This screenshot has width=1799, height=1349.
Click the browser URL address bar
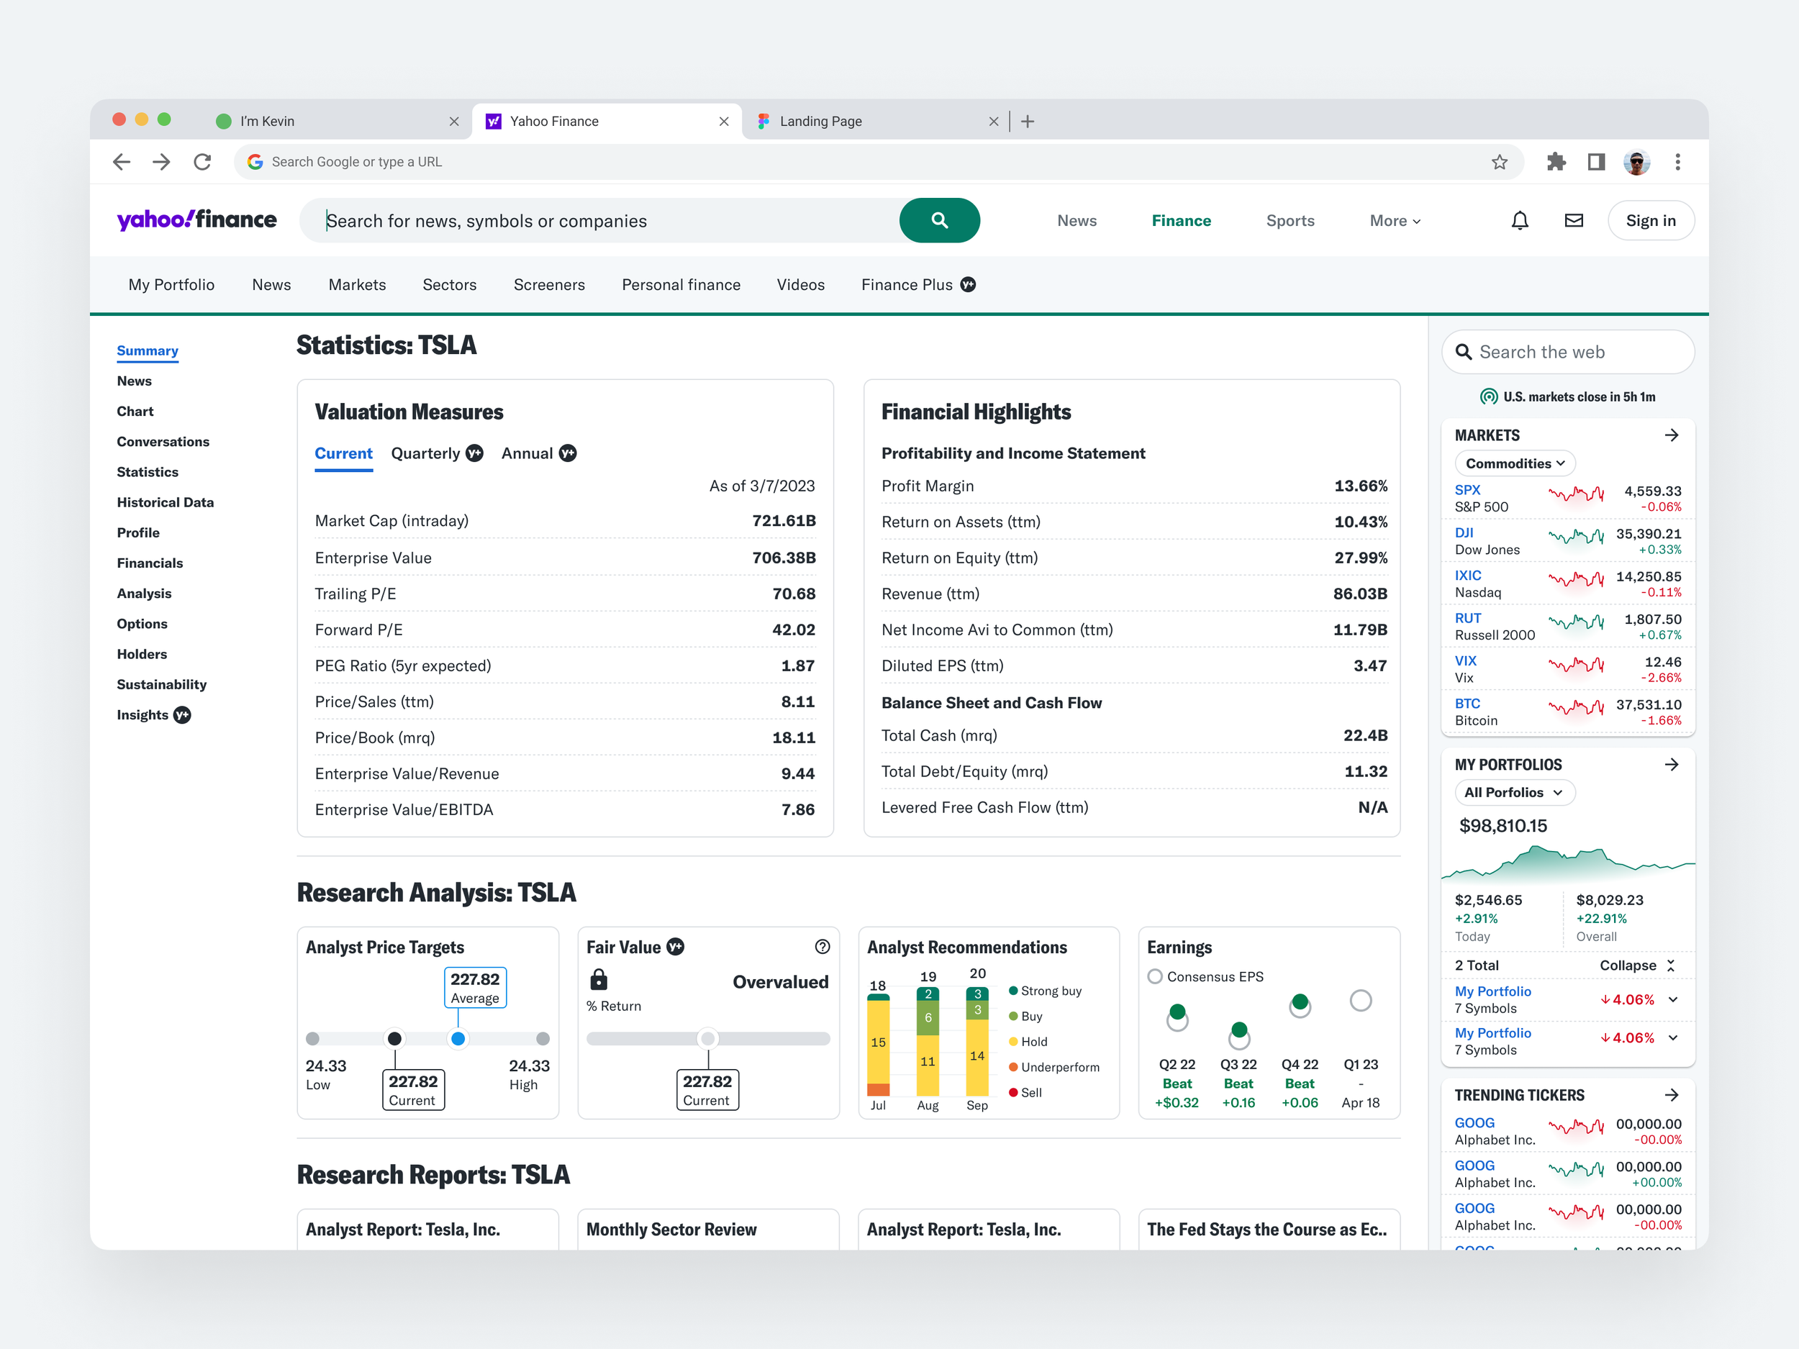pos(877,162)
